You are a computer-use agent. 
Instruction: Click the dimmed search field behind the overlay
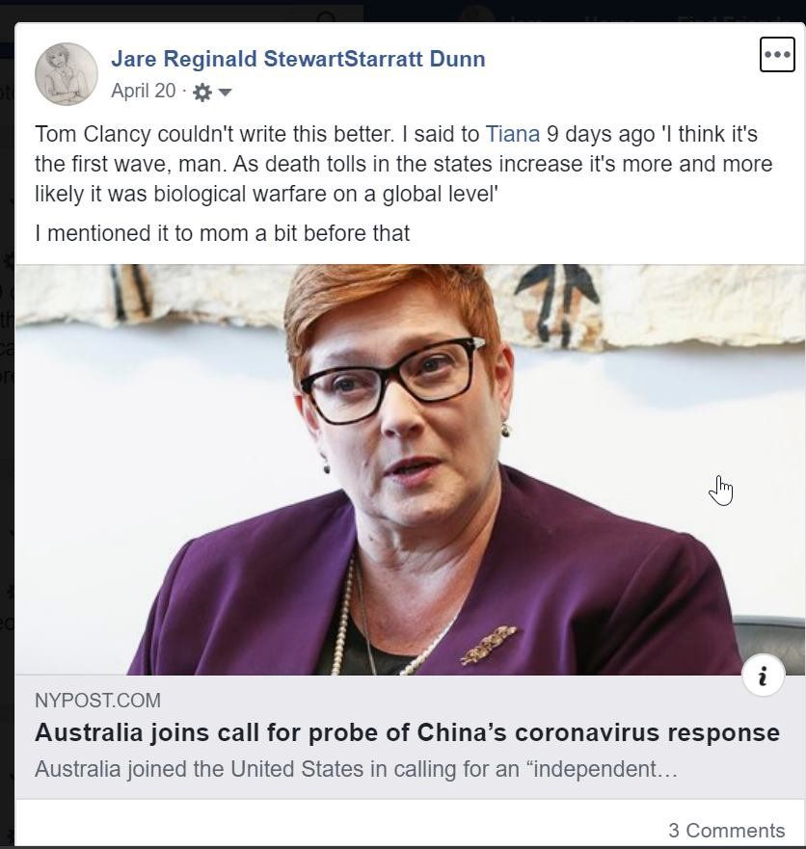(x=181, y=13)
